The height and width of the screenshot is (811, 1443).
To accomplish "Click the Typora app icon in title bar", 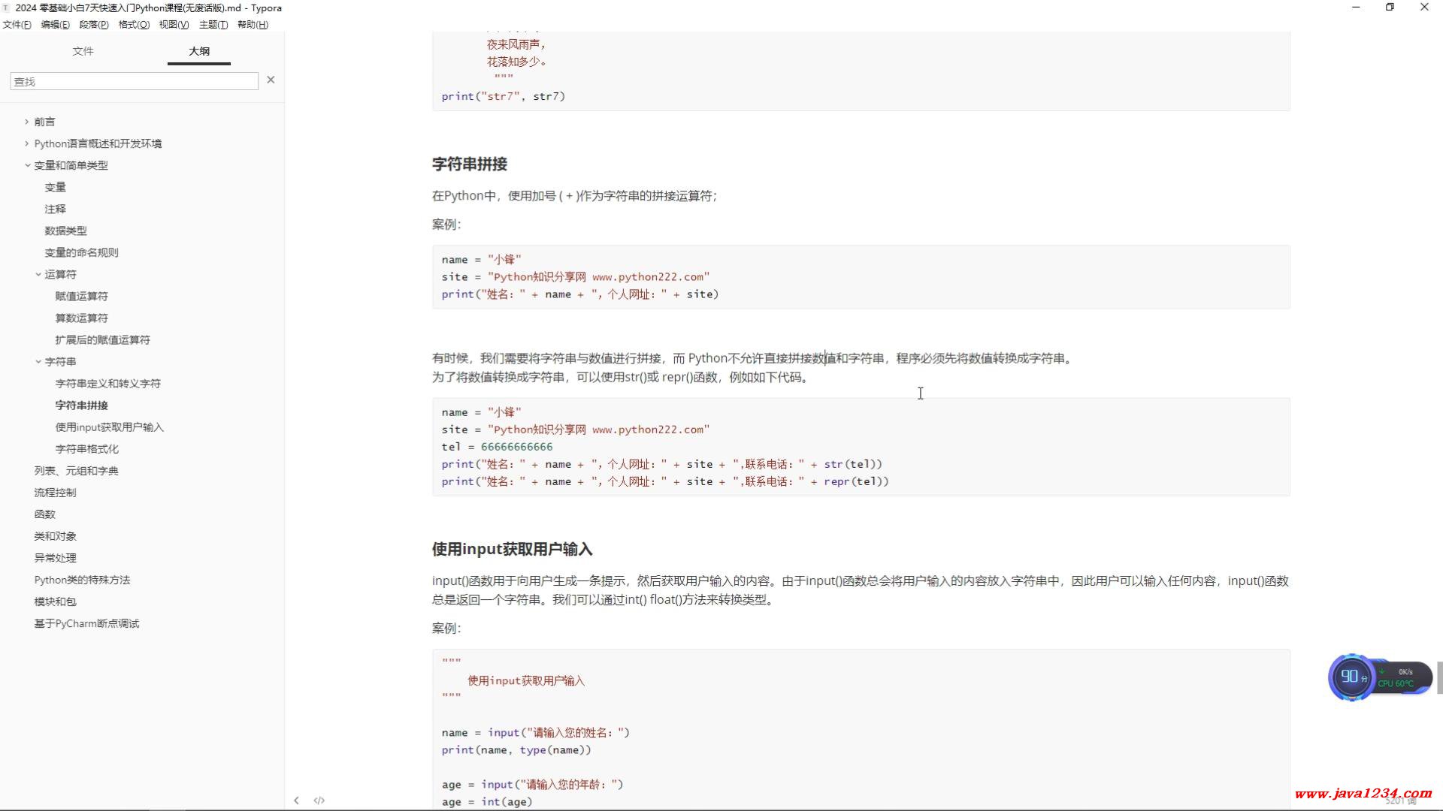I will pyautogui.click(x=7, y=8).
